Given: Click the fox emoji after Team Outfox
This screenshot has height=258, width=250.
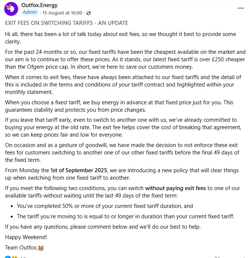Looking at the screenshot, I should (x=41, y=248).
